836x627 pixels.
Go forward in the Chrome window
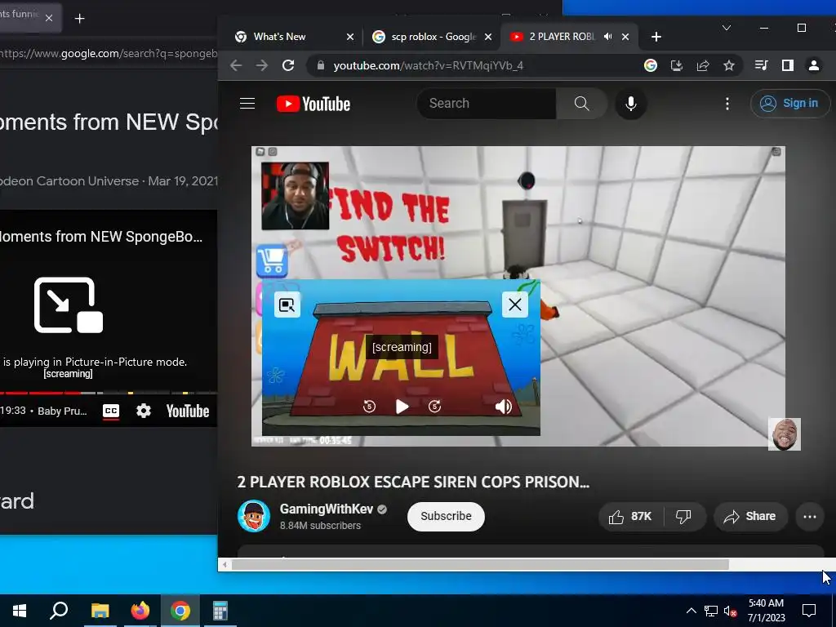(262, 65)
